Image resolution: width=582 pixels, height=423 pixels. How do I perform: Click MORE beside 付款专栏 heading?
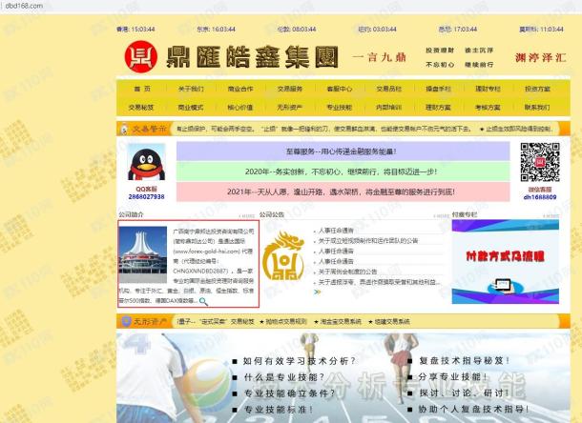click(551, 215)
